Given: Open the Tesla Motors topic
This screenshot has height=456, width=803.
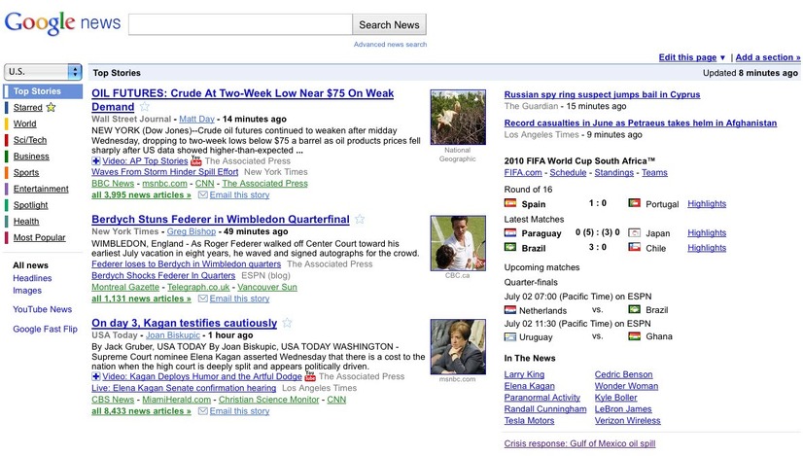Looking at the screenshot, I should point(529,421).
